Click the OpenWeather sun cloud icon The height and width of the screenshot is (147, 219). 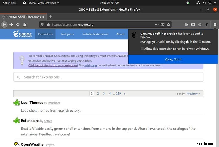click(17, 144)
